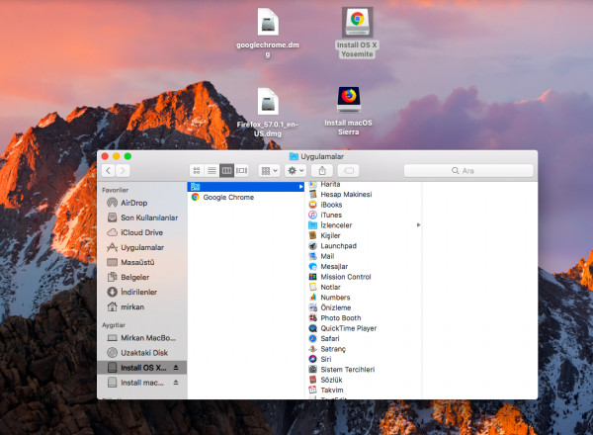The width and height of the screenshot is (593, 435).
Task: Switch Finder to icon view
Action: pyautogui.click(x=197, y=171)
